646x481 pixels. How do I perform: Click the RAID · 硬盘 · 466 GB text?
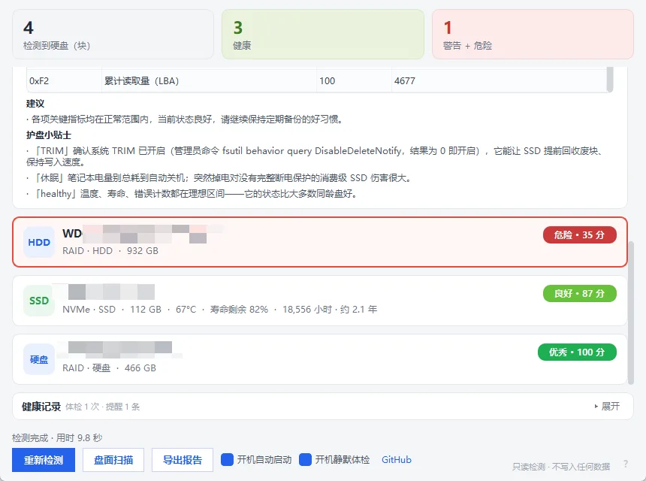(109, 368)
